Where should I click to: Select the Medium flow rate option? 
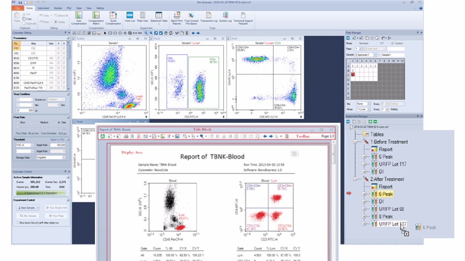point(37,122)
